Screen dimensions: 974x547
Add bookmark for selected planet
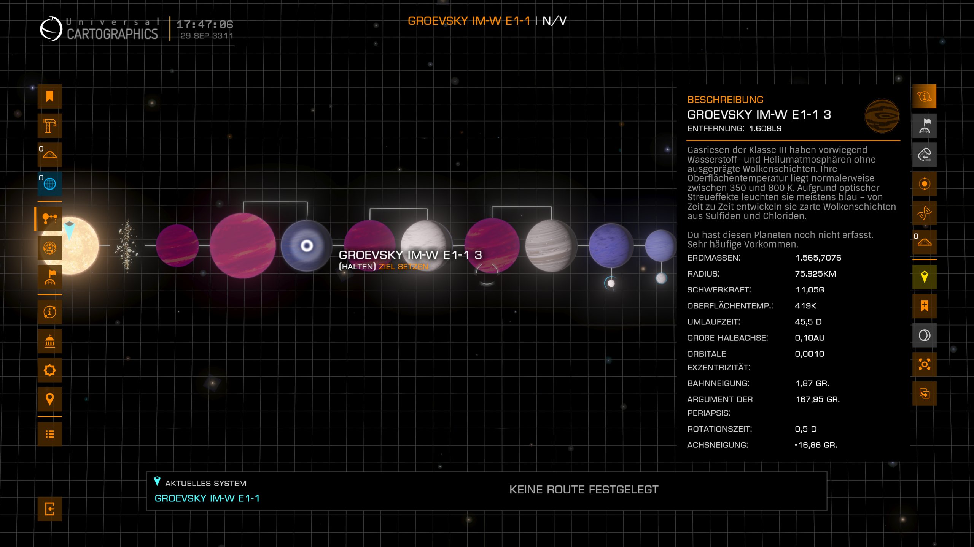(924, 306)
